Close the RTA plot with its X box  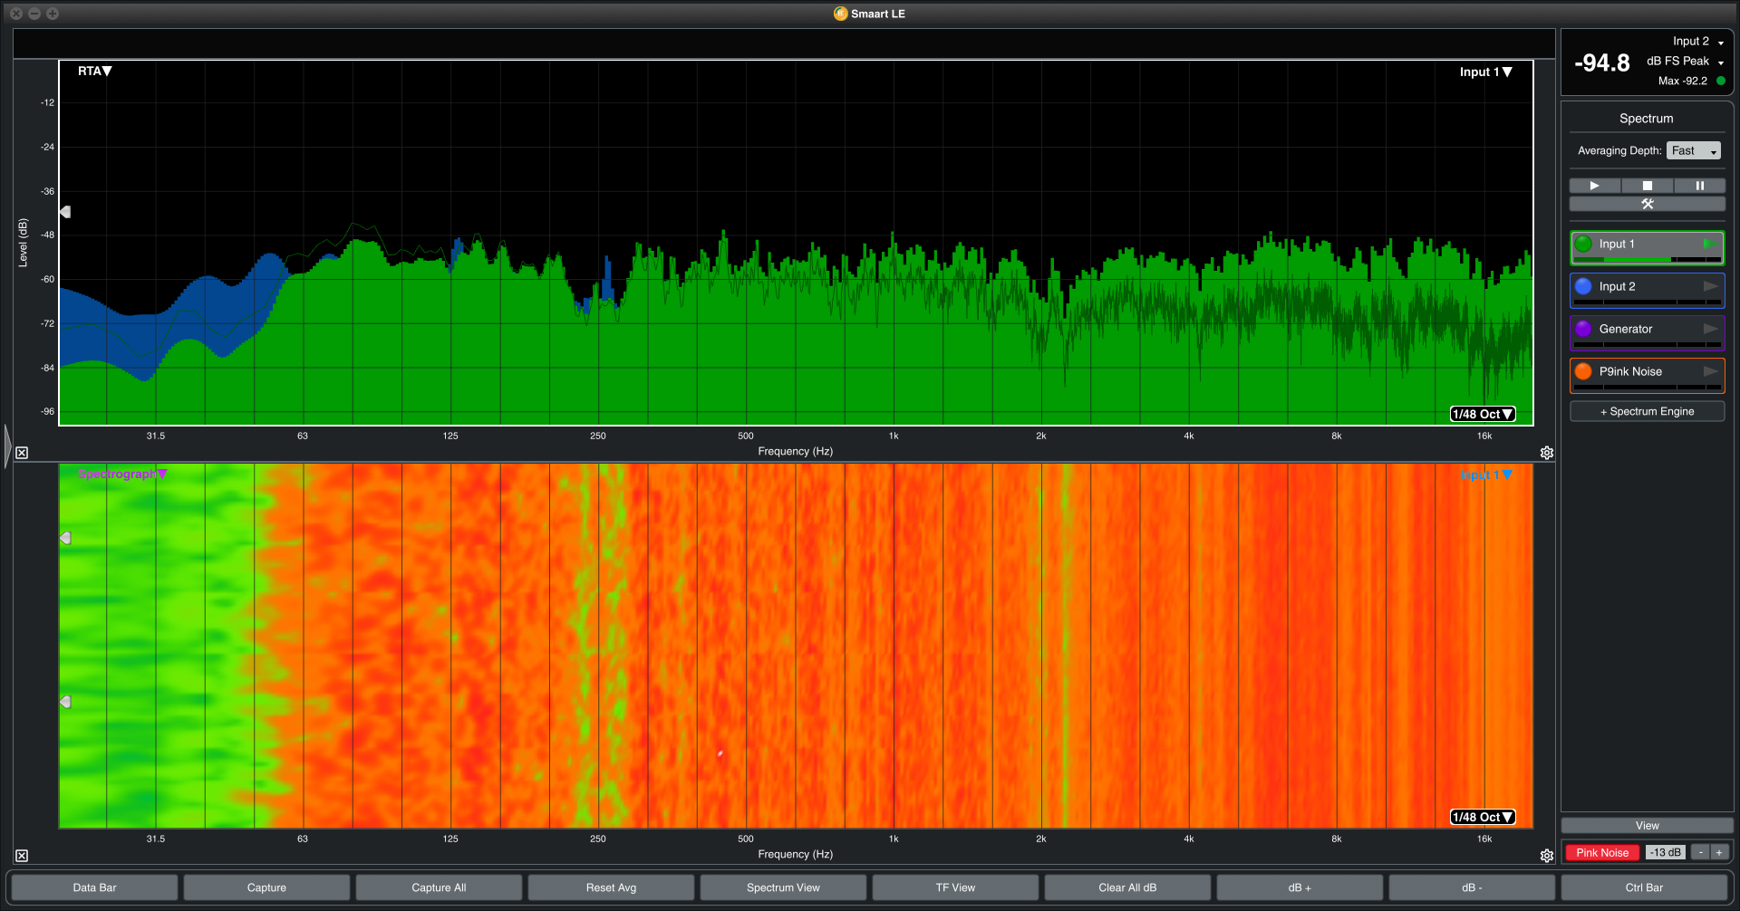point(22,453)
